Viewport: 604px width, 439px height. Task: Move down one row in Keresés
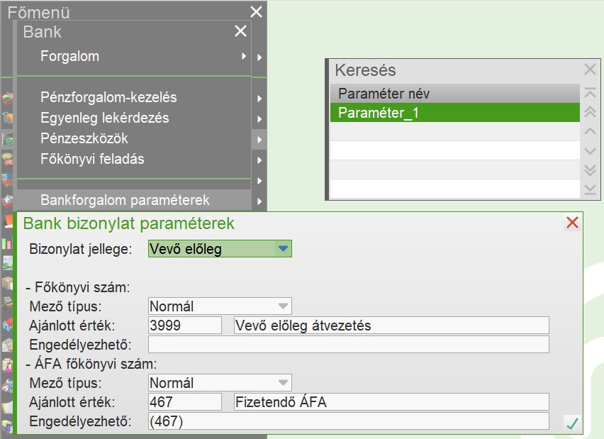pyautogui.click(x=590, y=150)
